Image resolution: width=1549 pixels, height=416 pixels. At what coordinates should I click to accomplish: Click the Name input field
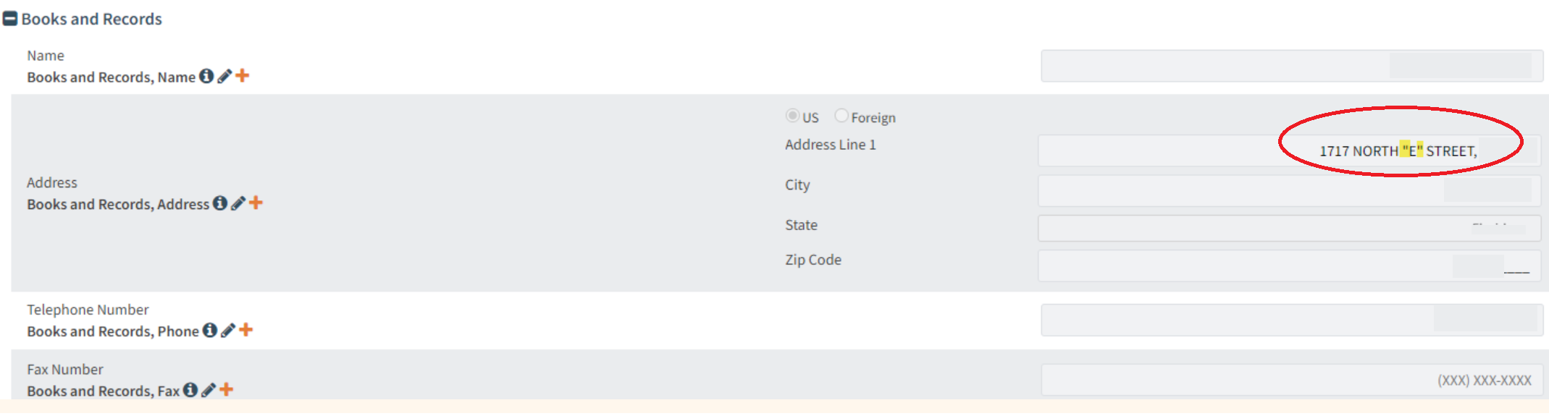1290,66
